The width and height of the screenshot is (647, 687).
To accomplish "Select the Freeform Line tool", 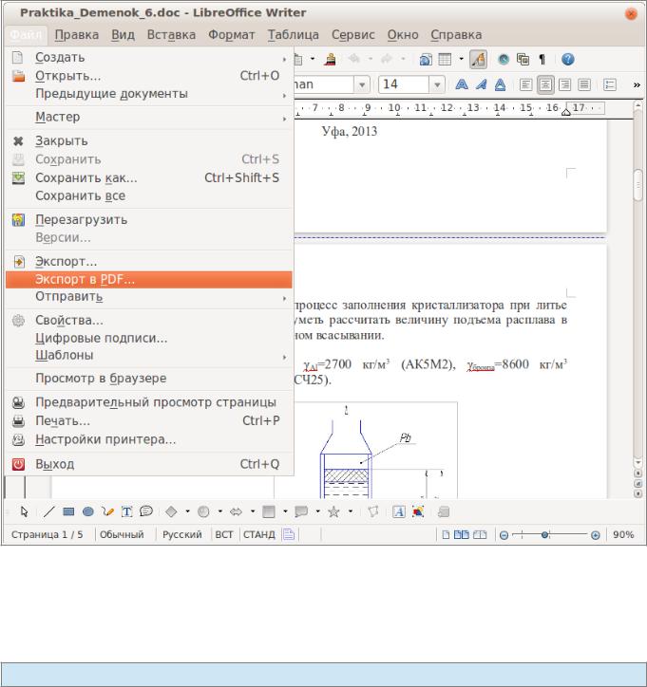I will click(107, 511).
